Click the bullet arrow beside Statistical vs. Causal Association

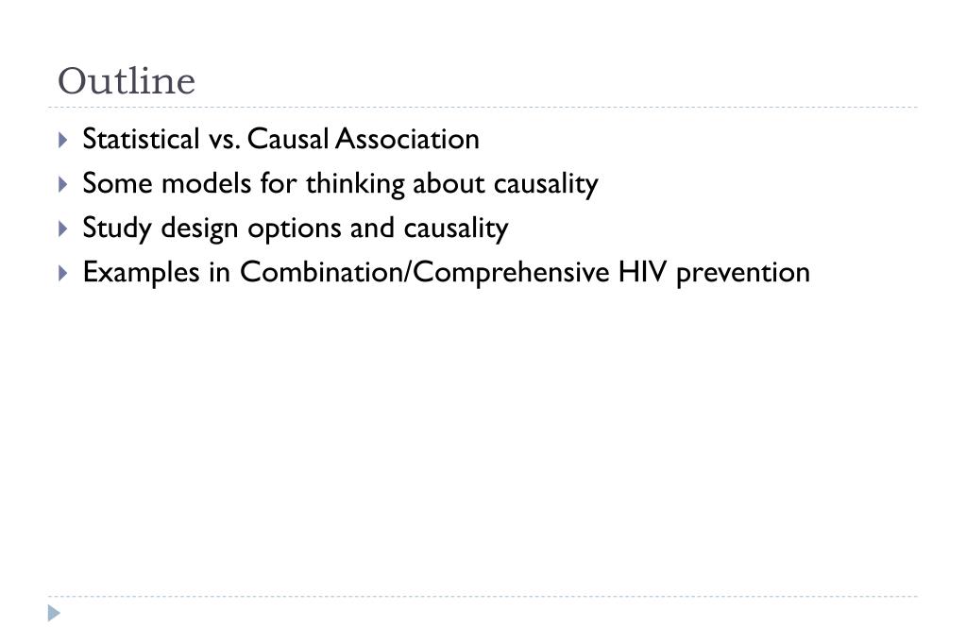click(x=62, y=141)
